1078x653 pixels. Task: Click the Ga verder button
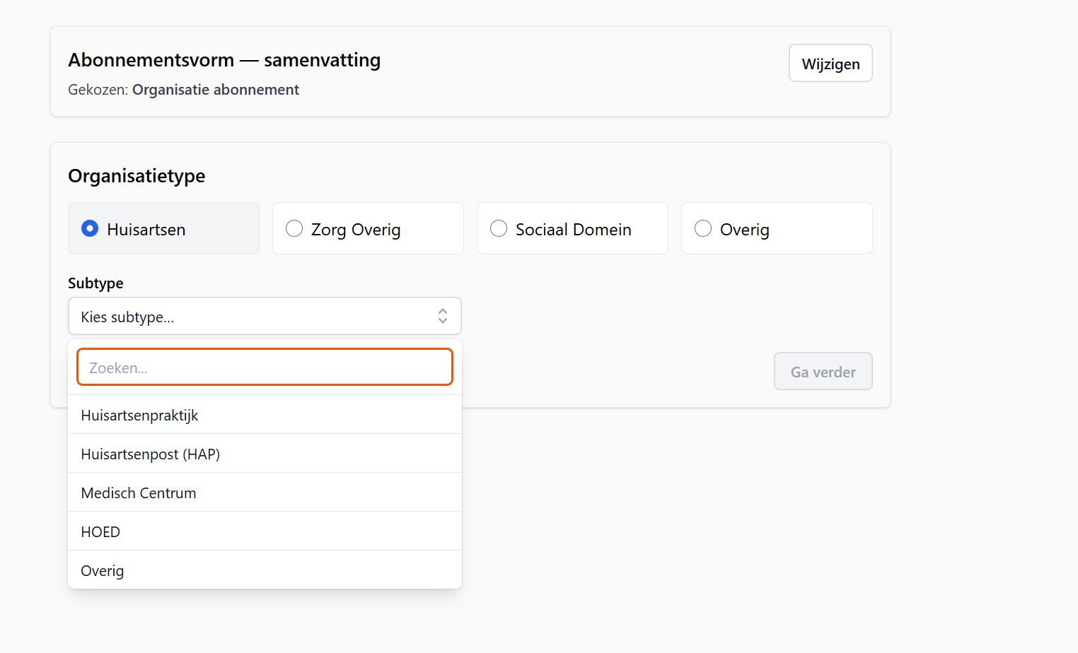point(823,371)
